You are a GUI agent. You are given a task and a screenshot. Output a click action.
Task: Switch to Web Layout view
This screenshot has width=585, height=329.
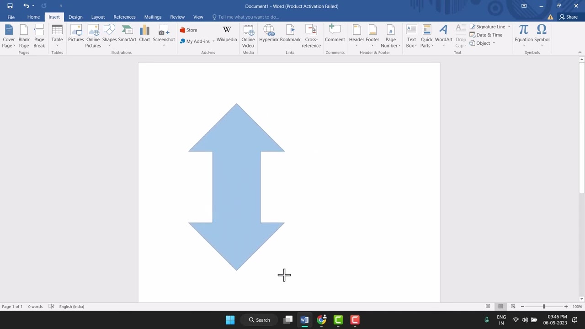(513, 307)
